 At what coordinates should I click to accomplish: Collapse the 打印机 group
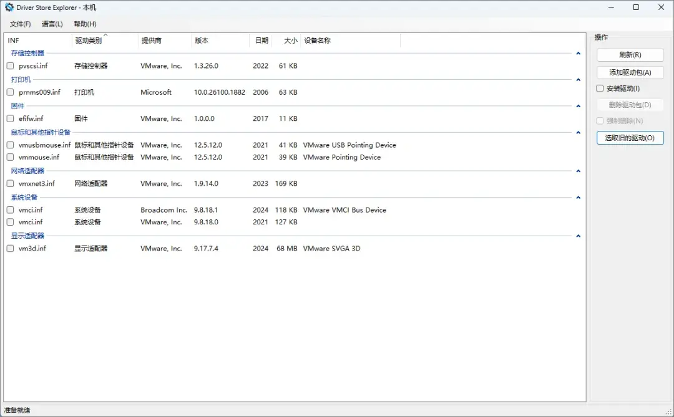click(578, 79)
